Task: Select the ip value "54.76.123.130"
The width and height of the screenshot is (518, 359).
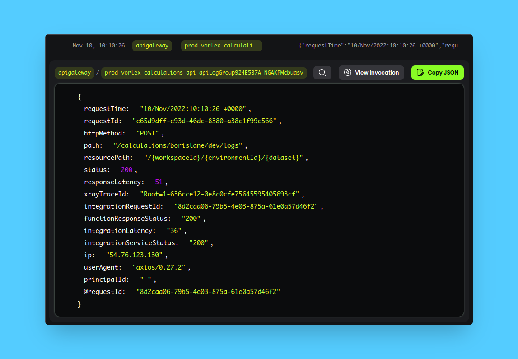Action: (134, 255)
